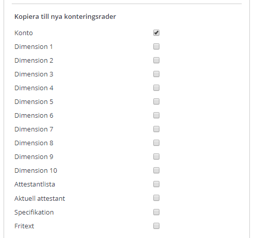Enable copying of Dimension 6
The width and height of the screenshot is (254, 238).
[156, 115]
